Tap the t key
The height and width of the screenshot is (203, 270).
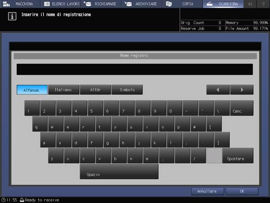click(103, 124)
